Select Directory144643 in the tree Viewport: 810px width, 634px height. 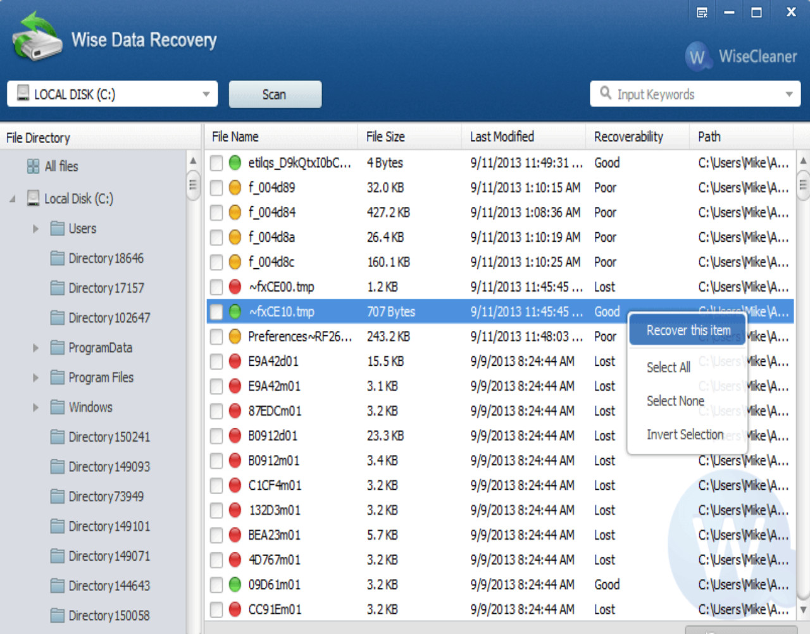click(109, 586)
